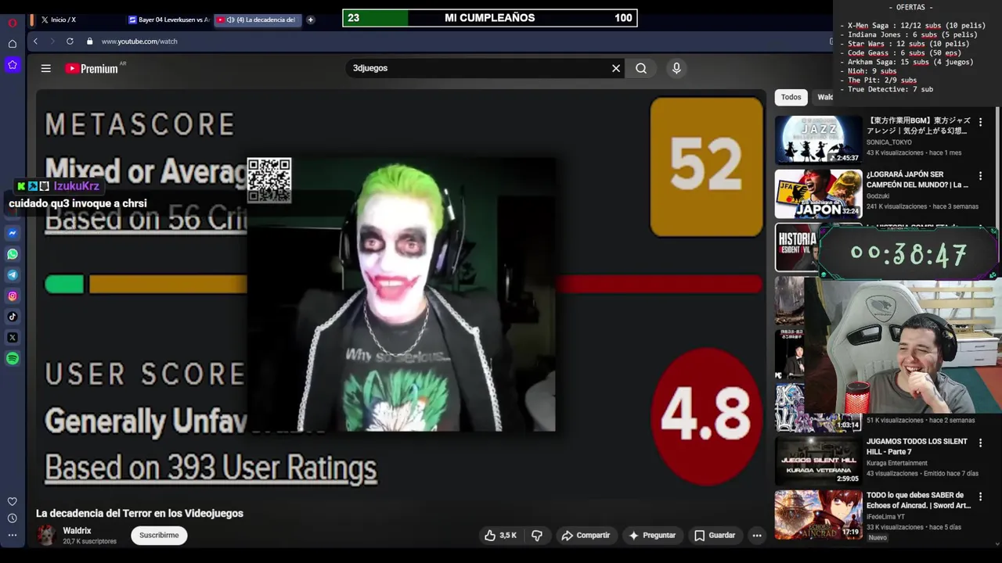Open the Waldrix channel name link

tap(77, 531)
